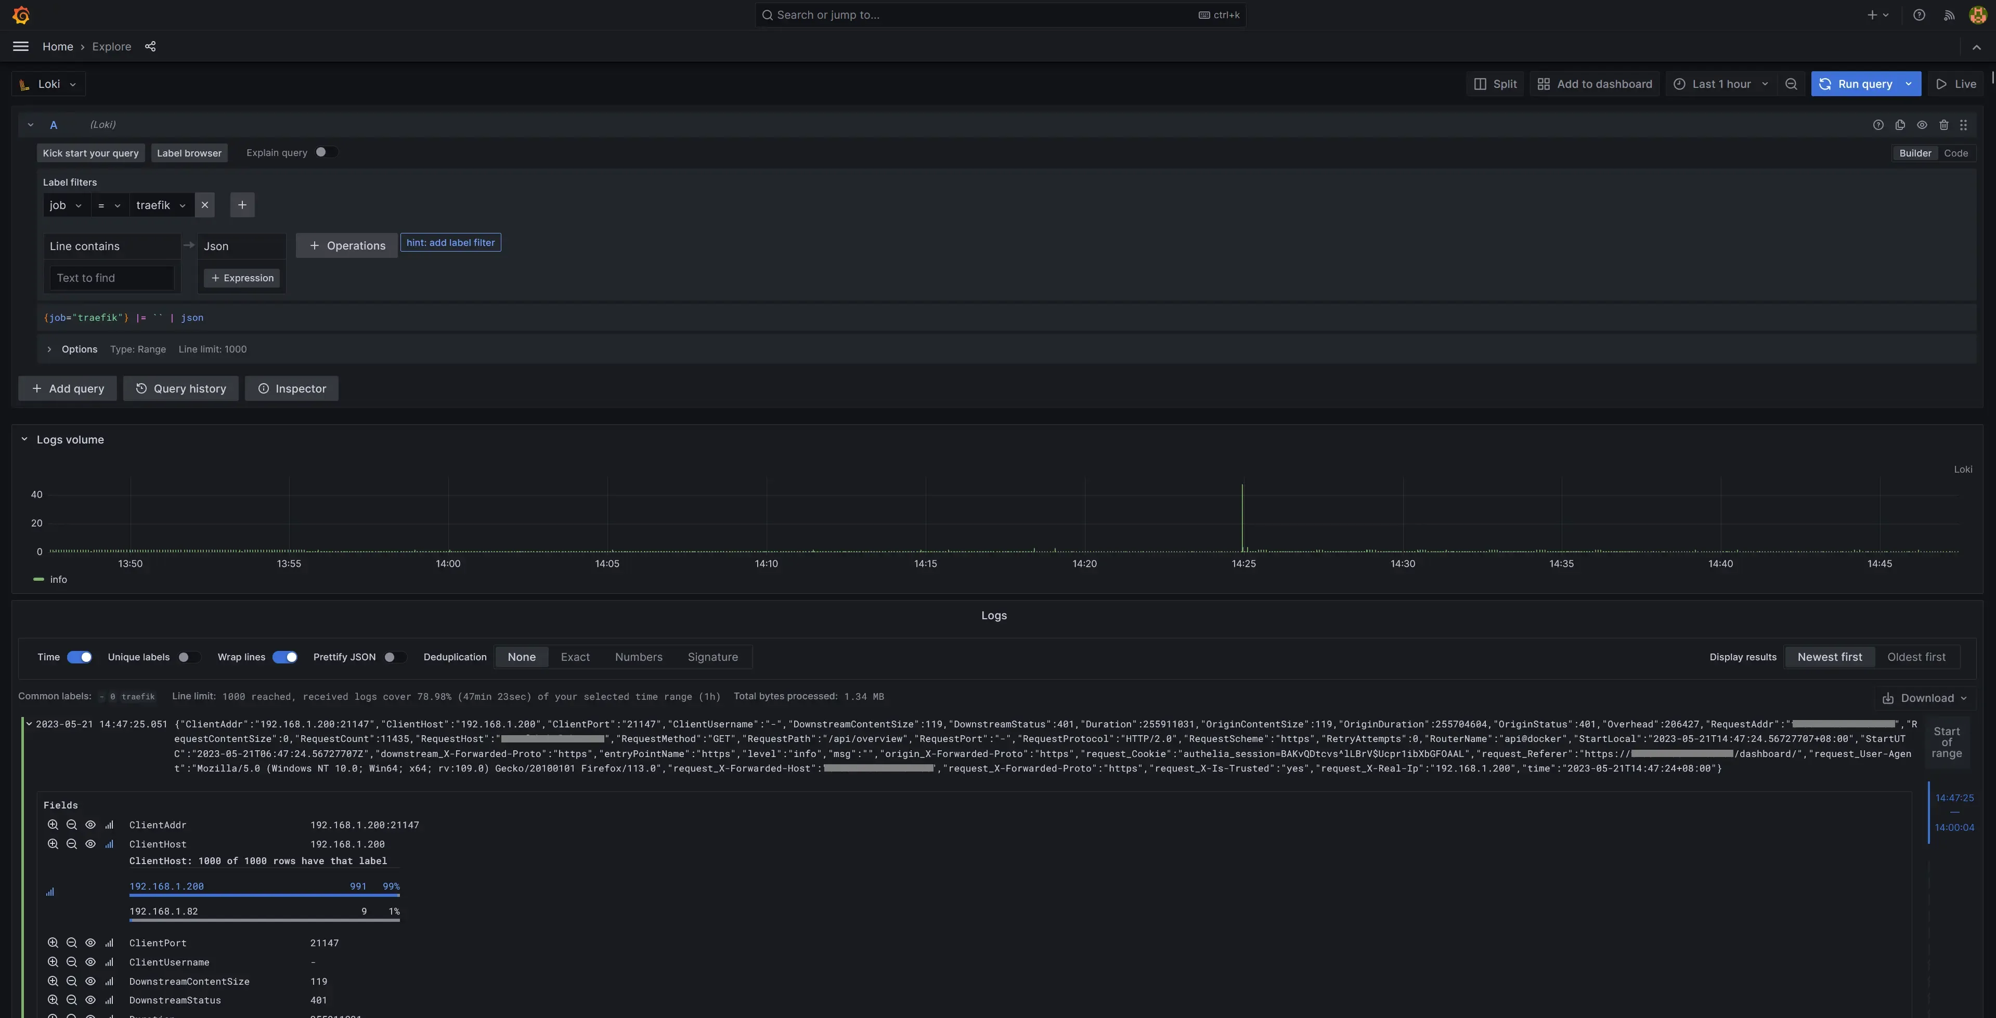Click the 14:25 spike in Logs volume

click(1242, 517)
